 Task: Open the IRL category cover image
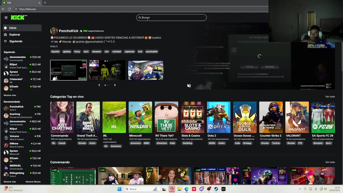click(114, 117)
